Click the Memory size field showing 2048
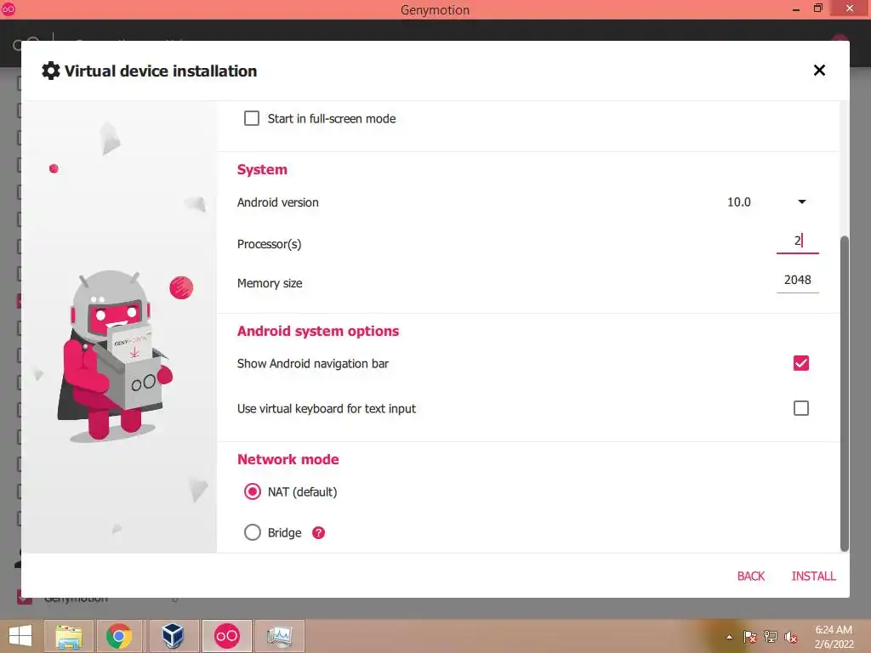The image size is (871, 653). pyautogui.click(x=797, y=281)
